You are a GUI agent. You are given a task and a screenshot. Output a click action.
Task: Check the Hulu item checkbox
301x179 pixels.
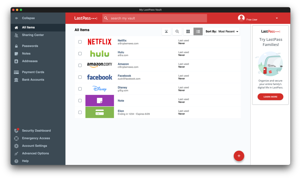pos(80,54)
